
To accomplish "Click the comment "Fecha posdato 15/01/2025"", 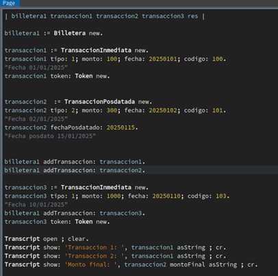I will tap(50, 136).
